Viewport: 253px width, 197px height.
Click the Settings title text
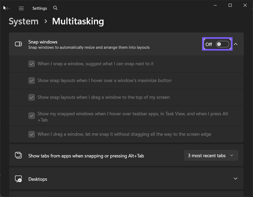pyautogui.click(x=40, y=8)
